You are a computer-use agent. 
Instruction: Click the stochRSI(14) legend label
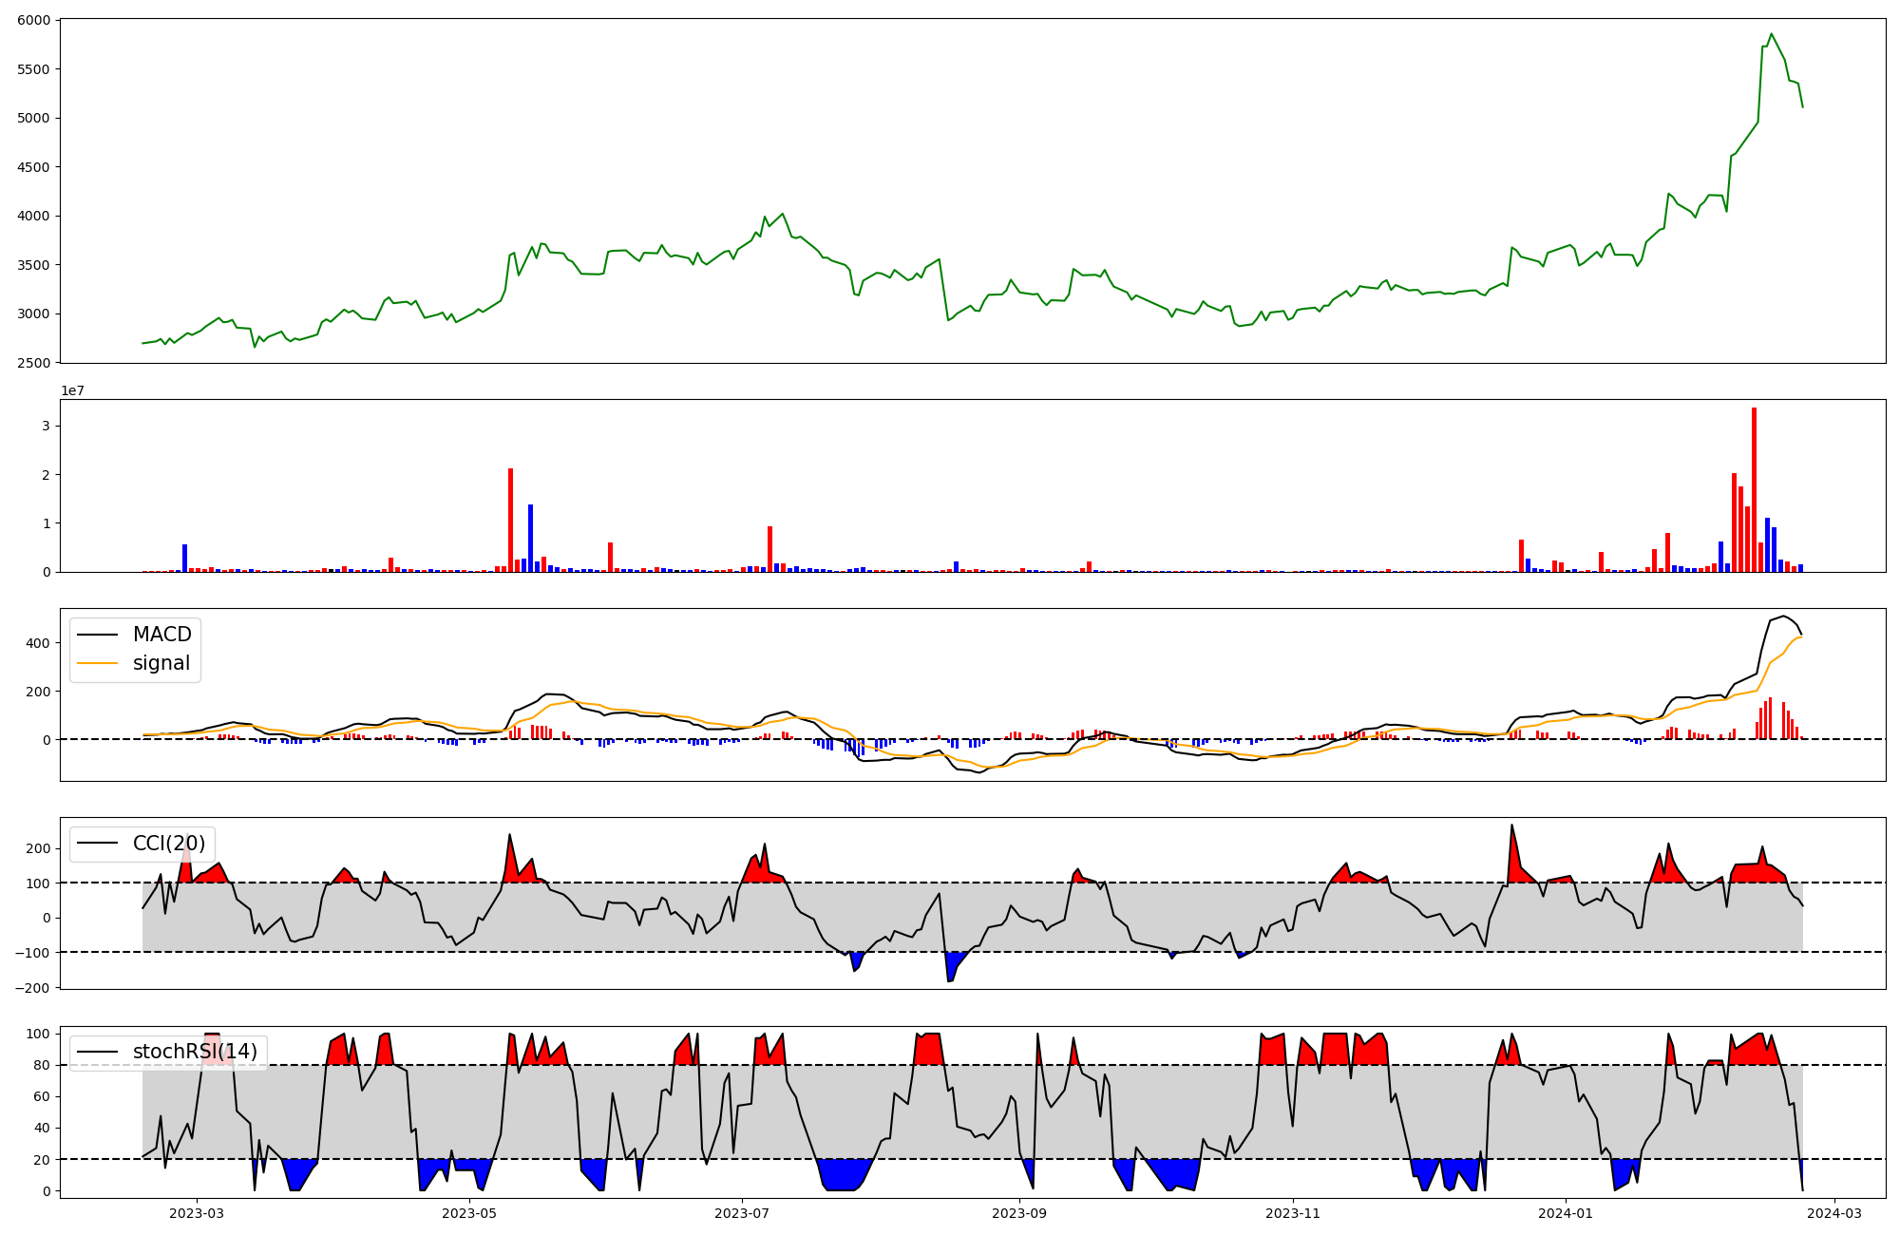click(195, 1052)
